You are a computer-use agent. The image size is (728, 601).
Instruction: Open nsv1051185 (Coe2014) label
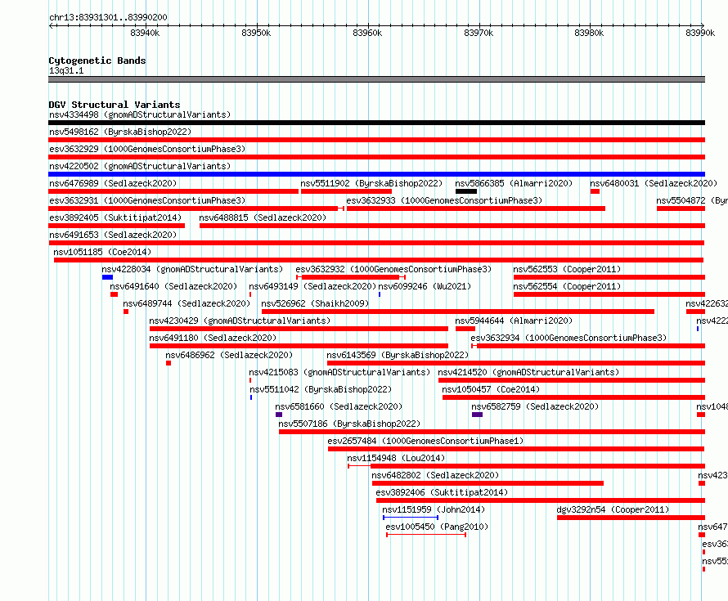[102, 252]
